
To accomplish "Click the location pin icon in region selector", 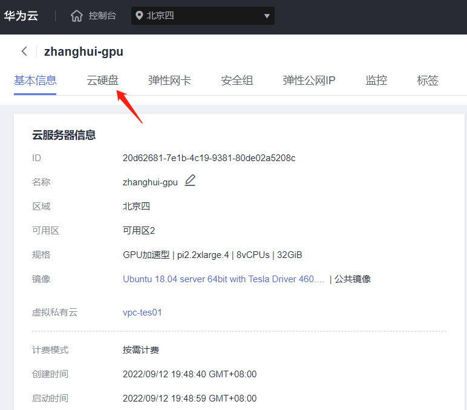I will click(139, 16).
